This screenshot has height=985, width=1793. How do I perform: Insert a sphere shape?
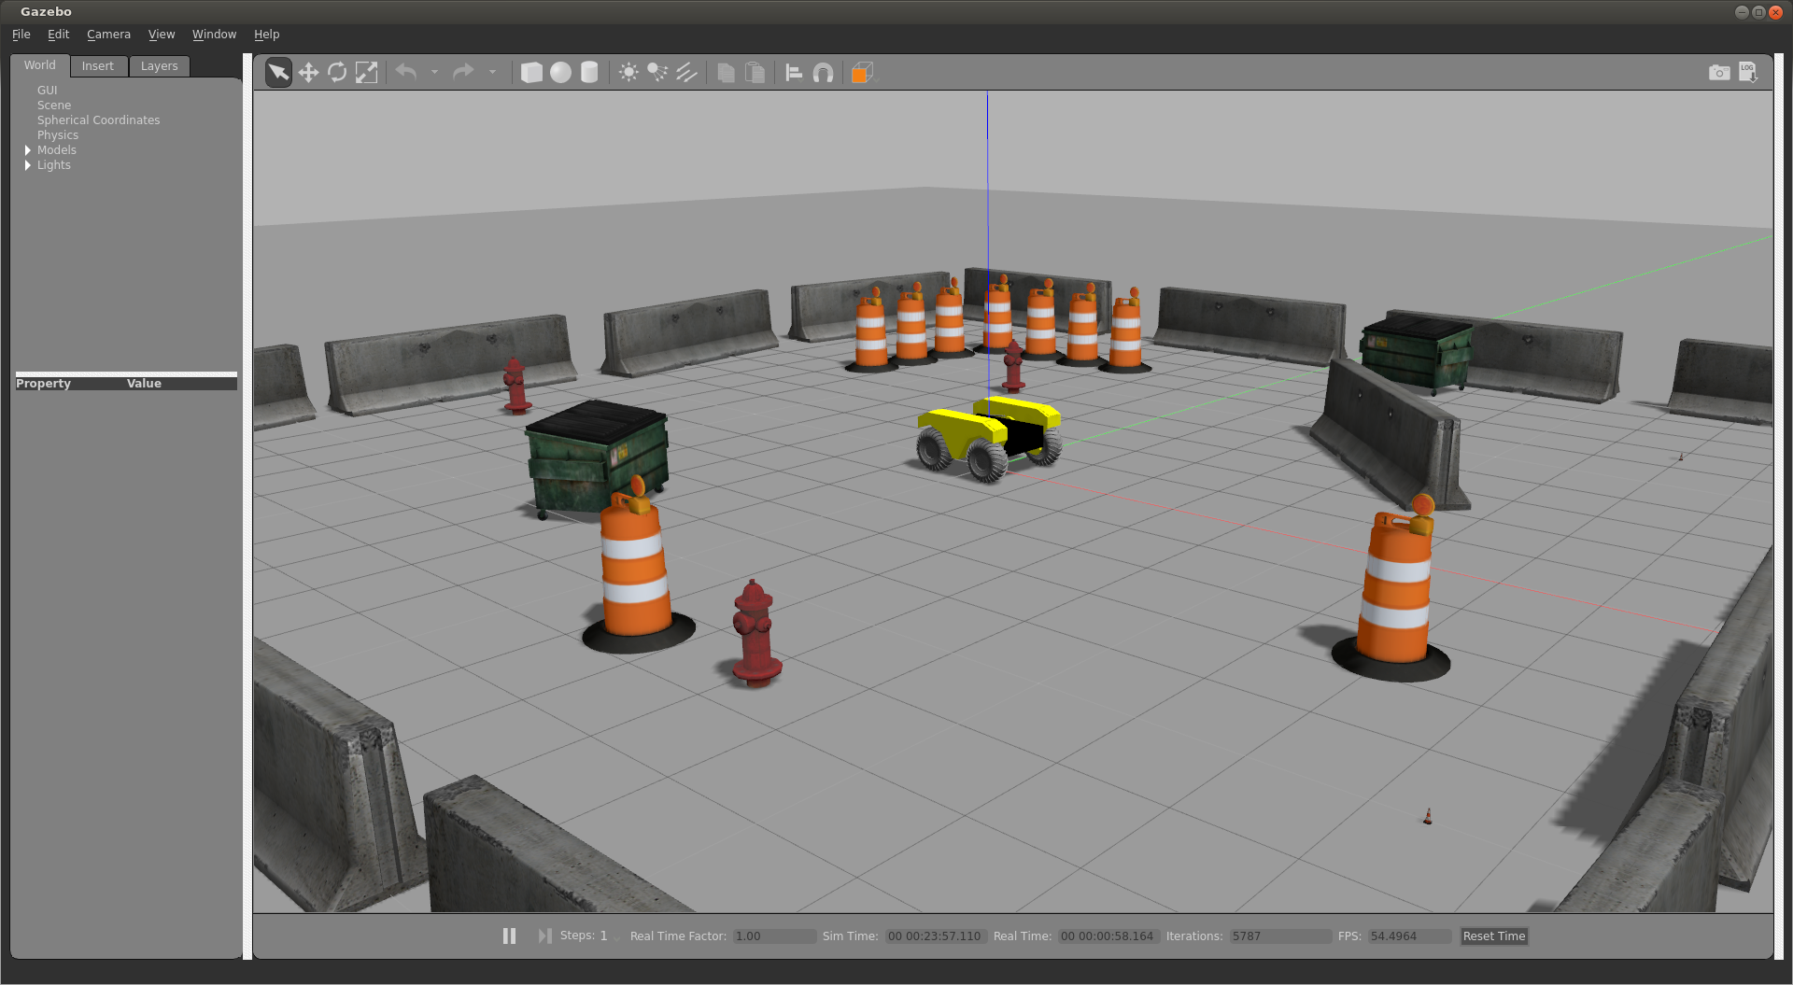[560, 73]
